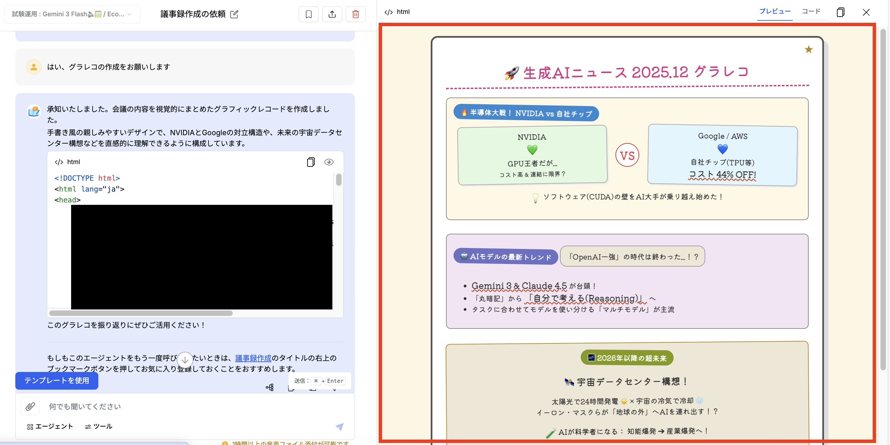
Task: Open the model selector dropdown for Gemini 3 Flash
Action: [x=72, y=14]
